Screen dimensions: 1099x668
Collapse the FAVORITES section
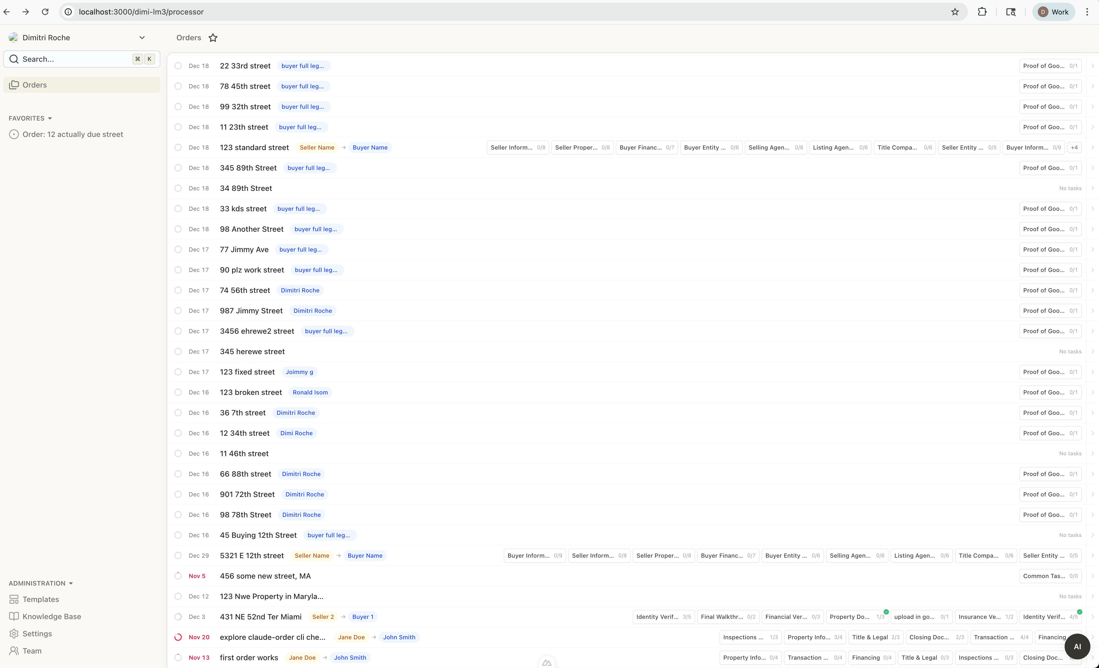(x=50, y=119)
